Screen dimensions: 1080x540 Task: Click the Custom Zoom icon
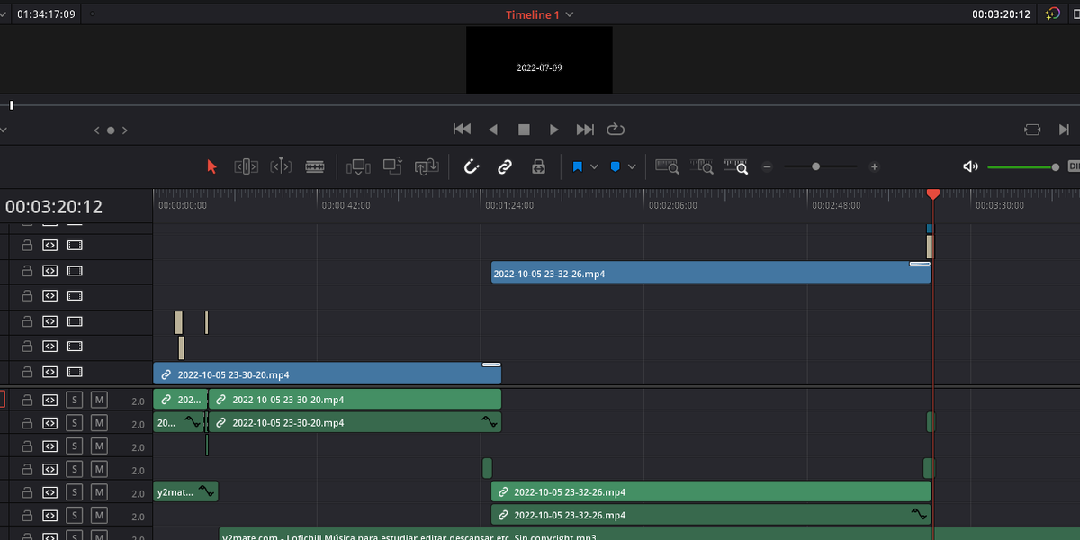click(x=736, y=166)
